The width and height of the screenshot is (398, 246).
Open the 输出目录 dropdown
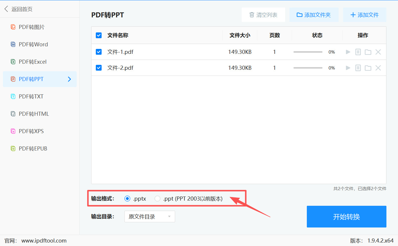pyautogui.click(x=150, y=216)
